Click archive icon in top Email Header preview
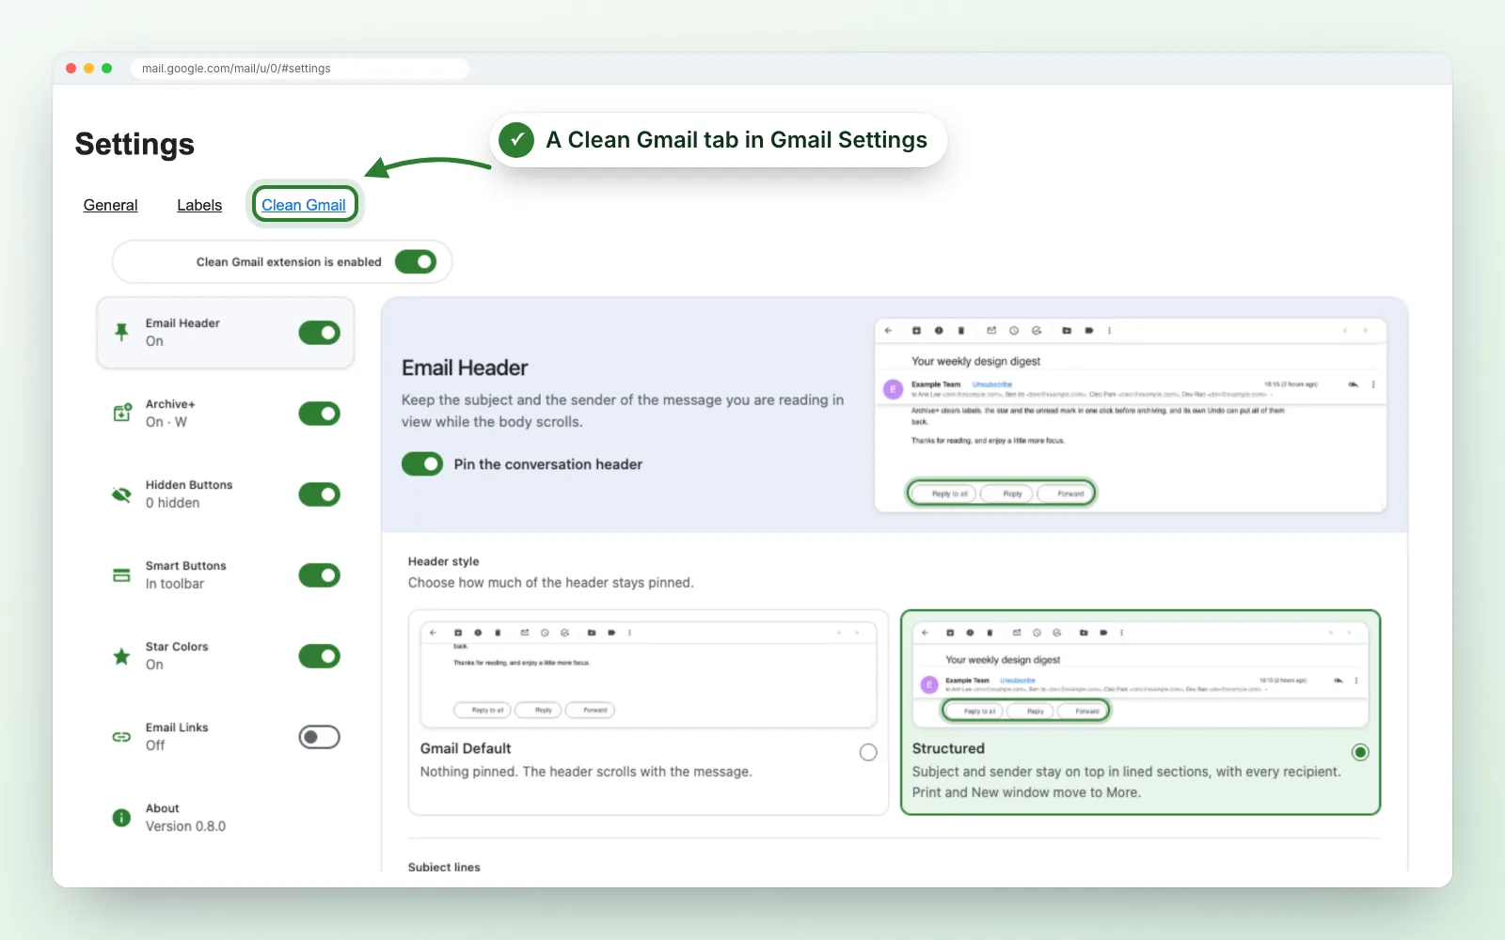The height and width of the screenshot is (940, 1505). tap(916, 331)
